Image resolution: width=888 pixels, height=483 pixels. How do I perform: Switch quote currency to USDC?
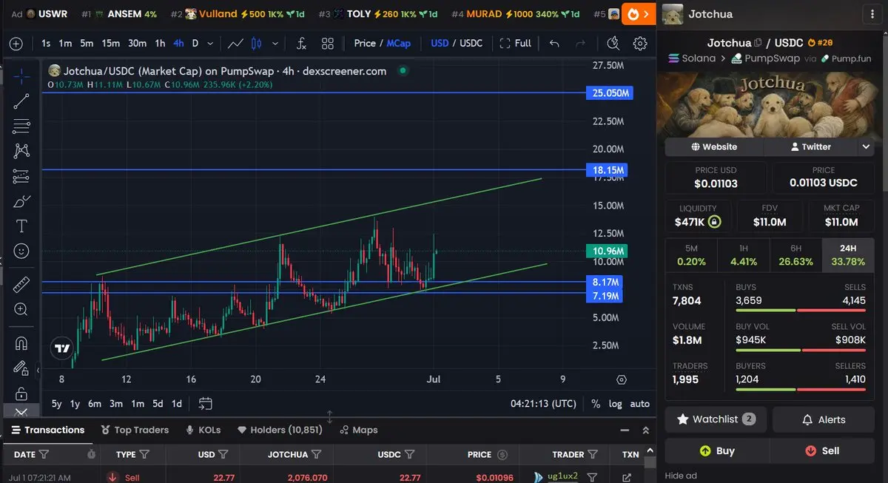click(x=471, y=44)
